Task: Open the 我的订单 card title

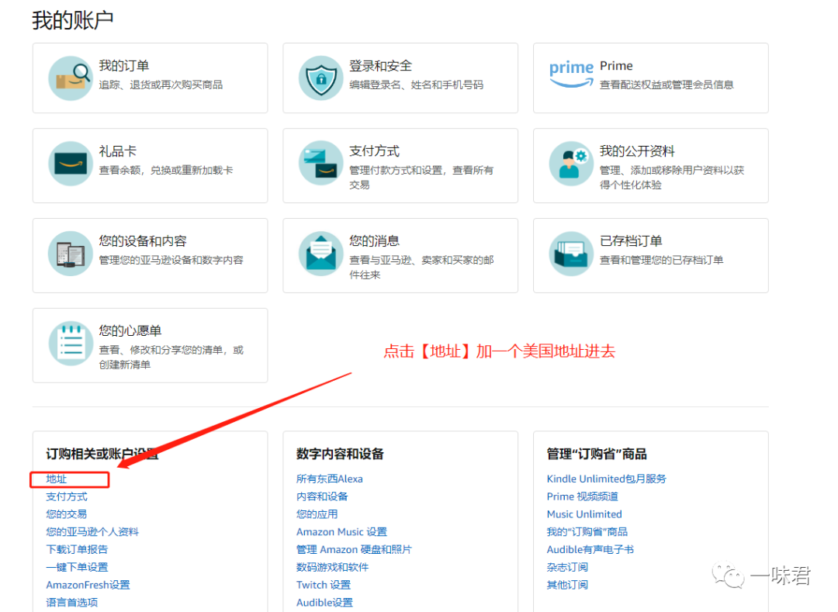Action: click(x=124, y=66)
